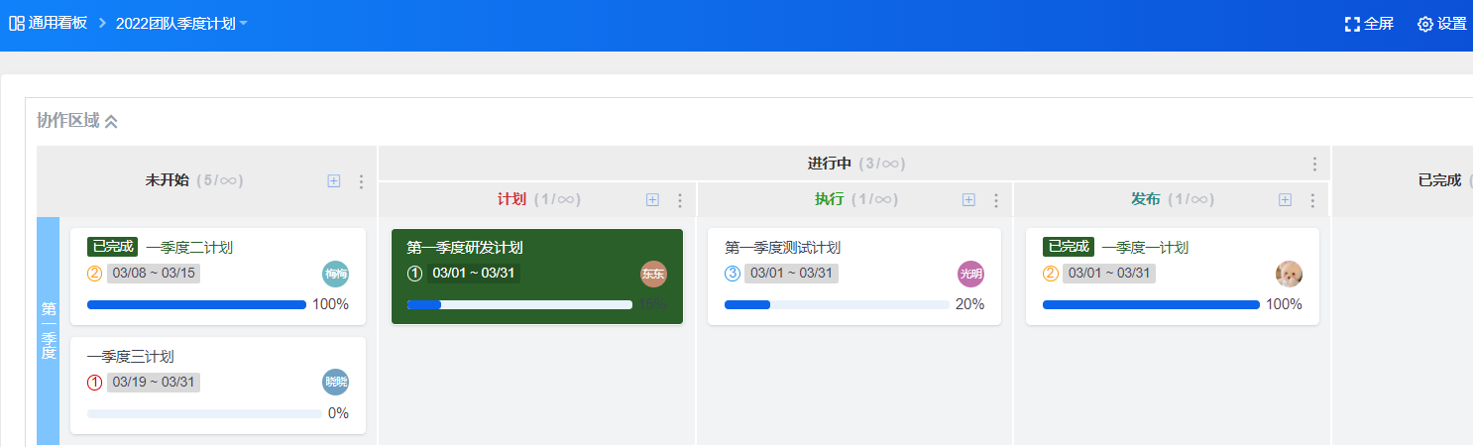Click the 通用看板 breadcrumb link
This screenshot has height=447, width=1473.
pos(57,23)
